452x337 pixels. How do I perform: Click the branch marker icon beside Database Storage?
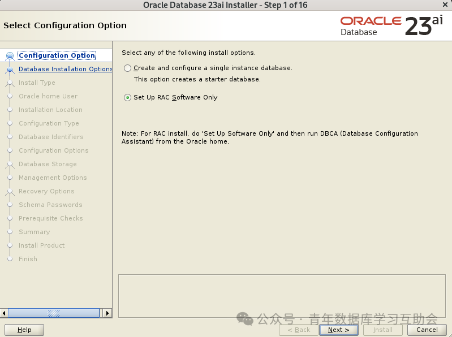click(x=10, y=165)
